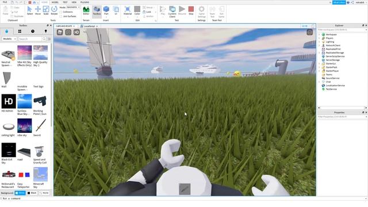Click the in-game chat icon
Screen dimensions: 368x207
point(68,32)
